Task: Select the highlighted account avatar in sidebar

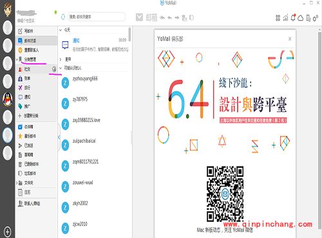Action: [x=8, y=135]
